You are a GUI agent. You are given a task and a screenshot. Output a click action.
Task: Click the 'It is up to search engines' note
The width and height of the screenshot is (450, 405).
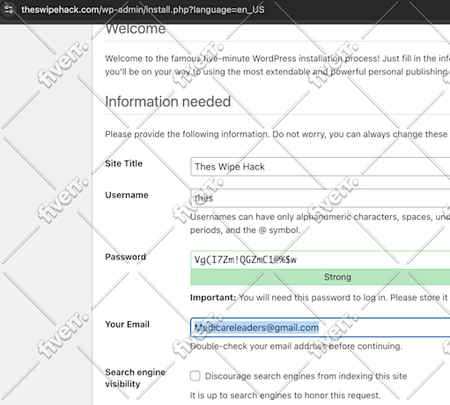(285, 395)
